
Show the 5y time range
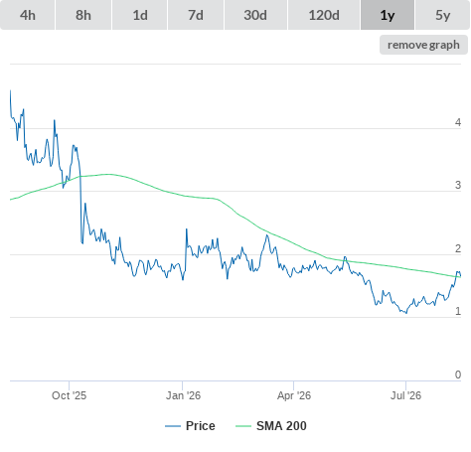tap(442, 15)
